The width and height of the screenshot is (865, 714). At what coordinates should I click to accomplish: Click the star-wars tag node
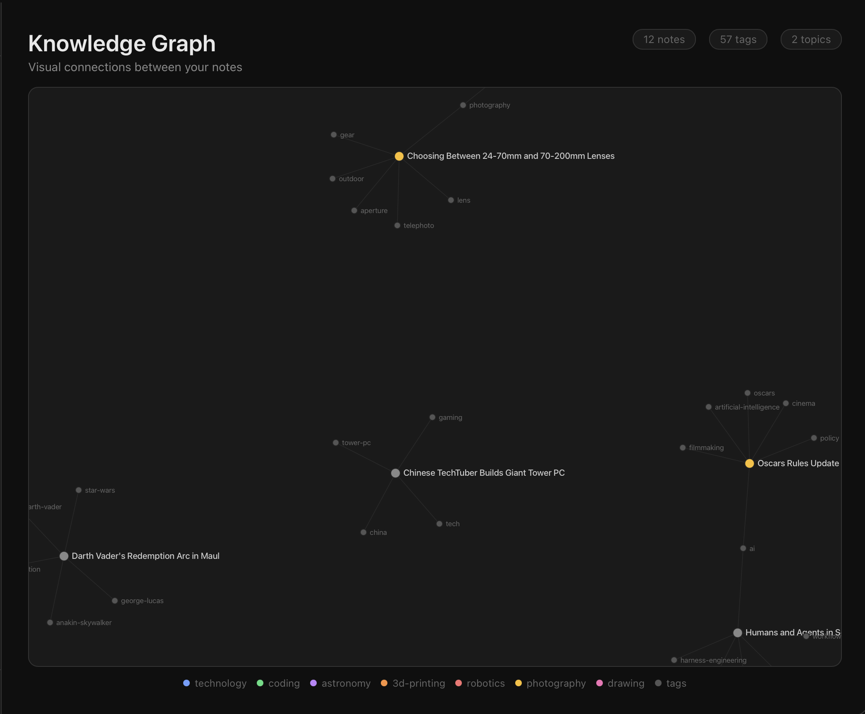(79, 491)
